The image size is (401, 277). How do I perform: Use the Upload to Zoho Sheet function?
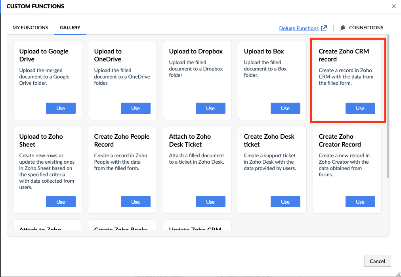[61, 202]
